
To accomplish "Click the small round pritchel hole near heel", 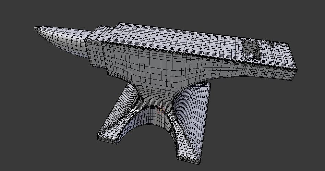I will [272, 44].
